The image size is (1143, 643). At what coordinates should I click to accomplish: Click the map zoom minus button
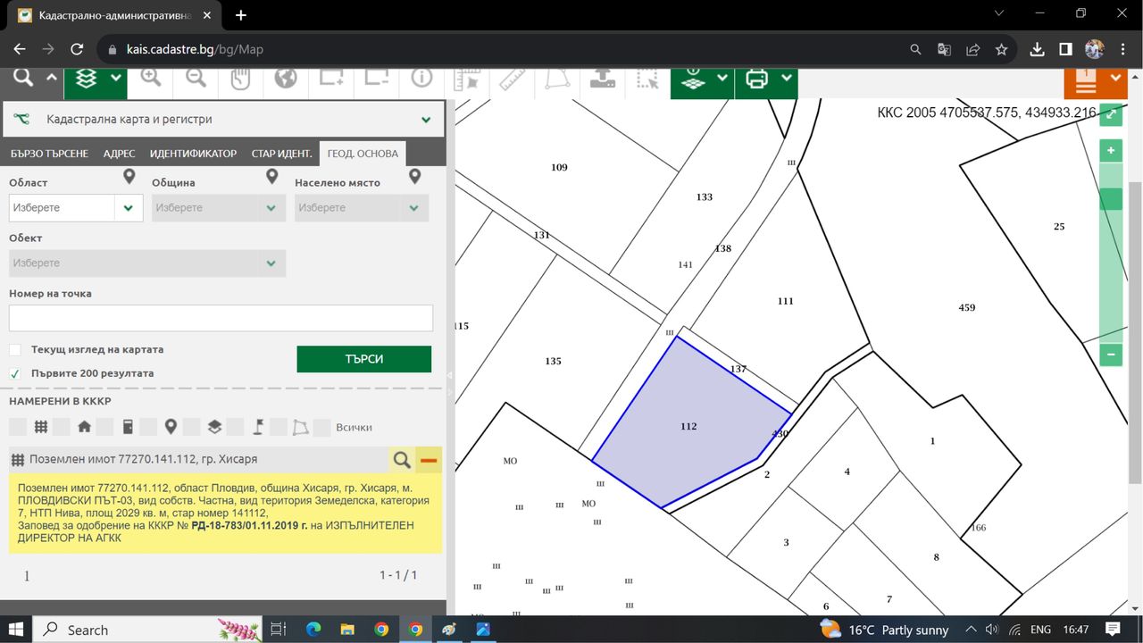[x=1111, y=355]
